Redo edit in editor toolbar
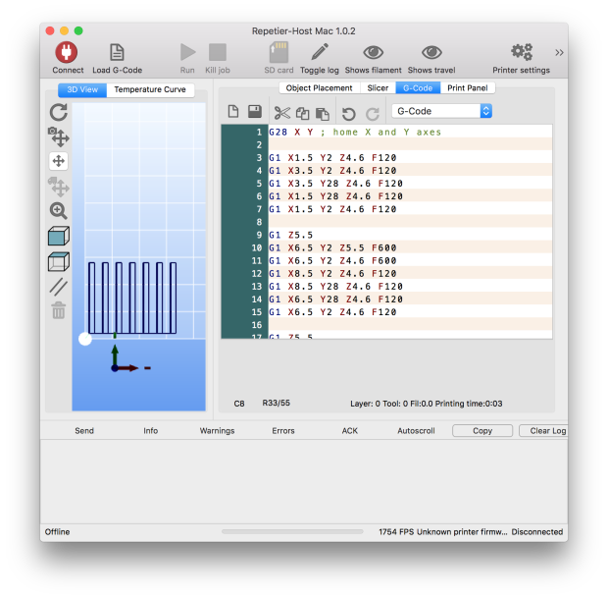 373,114
